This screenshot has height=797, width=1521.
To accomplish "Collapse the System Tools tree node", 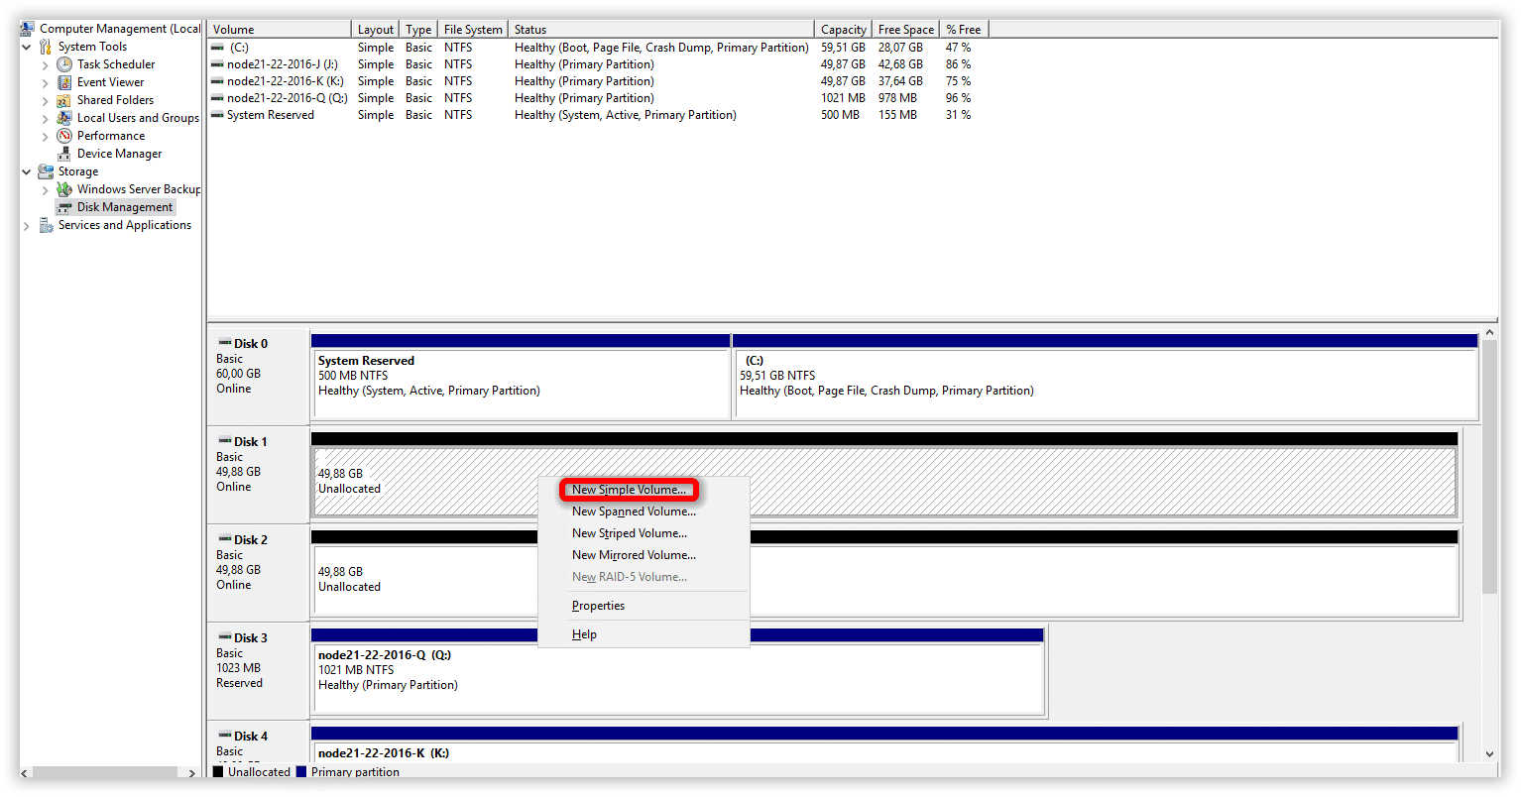I will coord(27,47).
